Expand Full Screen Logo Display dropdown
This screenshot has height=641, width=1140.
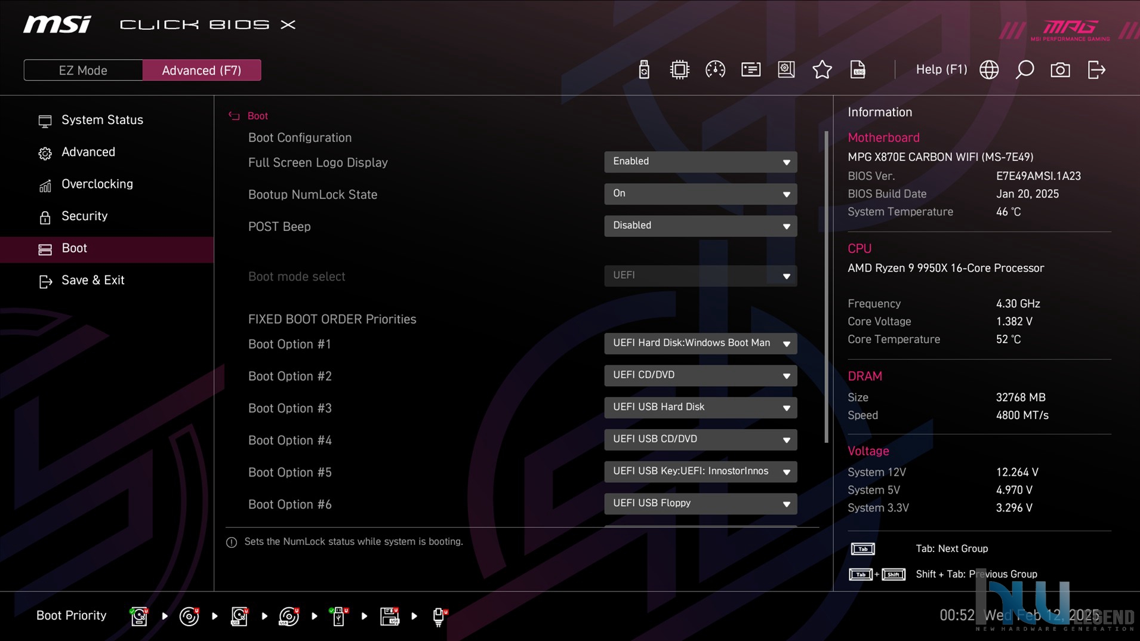700,162
